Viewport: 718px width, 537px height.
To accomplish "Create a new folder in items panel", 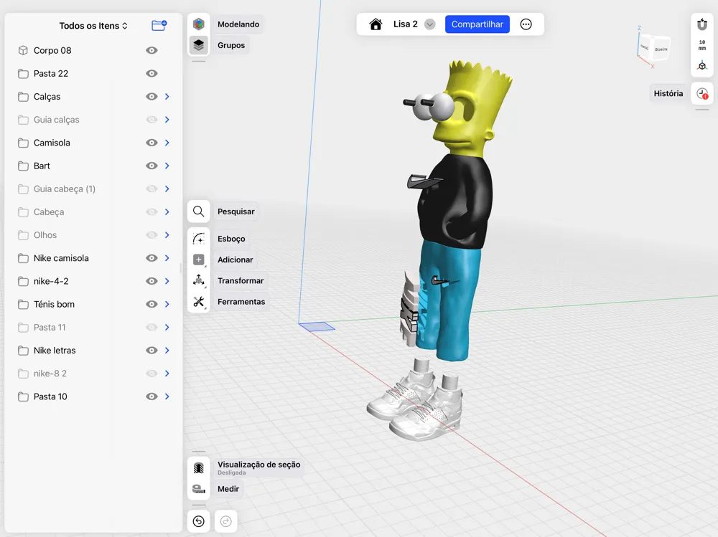I will point(159,26).
